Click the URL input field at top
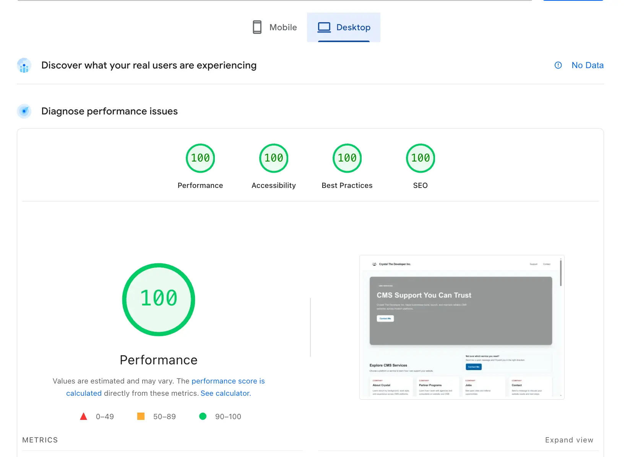The image size is (630, 457). click(268, 1)
